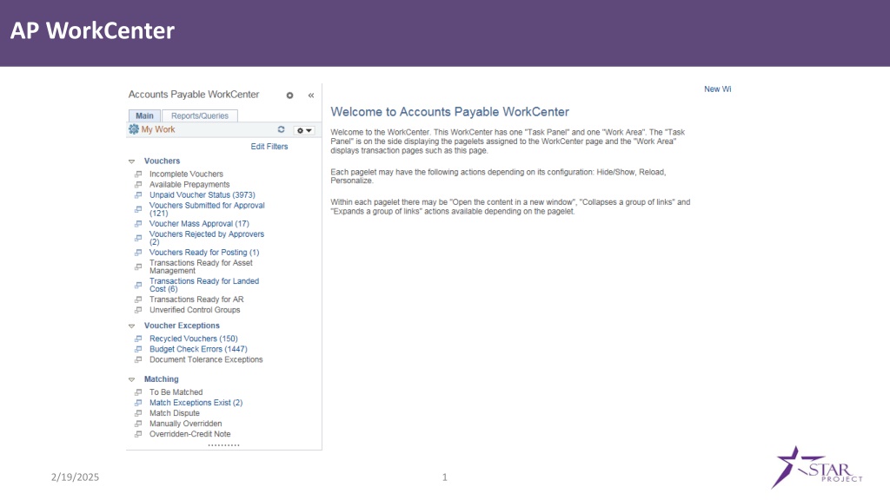Screen dimensions: 890x500
Task: Select Incomplete Vouchers text
Action: point(186,174)
